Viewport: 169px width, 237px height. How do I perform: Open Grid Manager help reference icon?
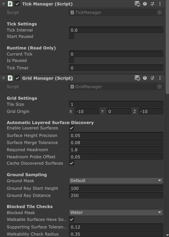pos(145,78)
